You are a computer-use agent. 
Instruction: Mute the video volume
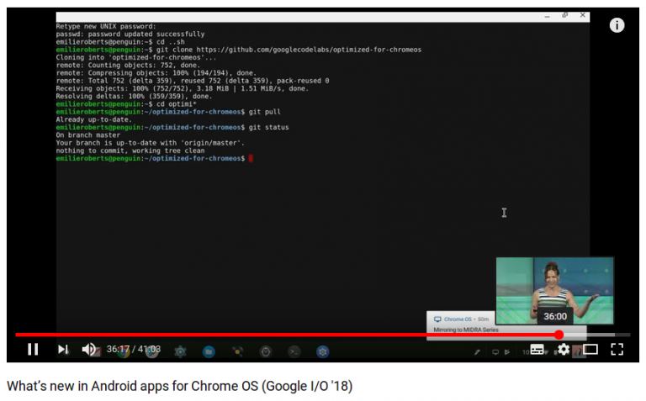[89, 349]
